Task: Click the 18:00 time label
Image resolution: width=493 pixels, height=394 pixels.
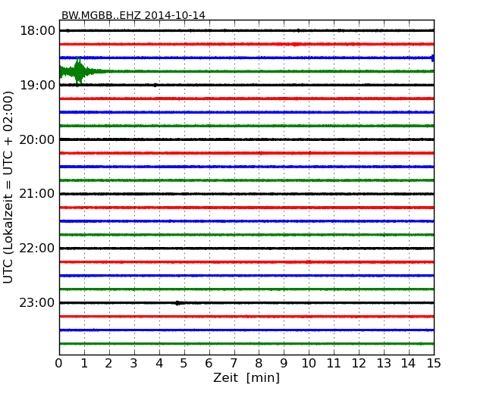Action: click(x=38, y=31)
